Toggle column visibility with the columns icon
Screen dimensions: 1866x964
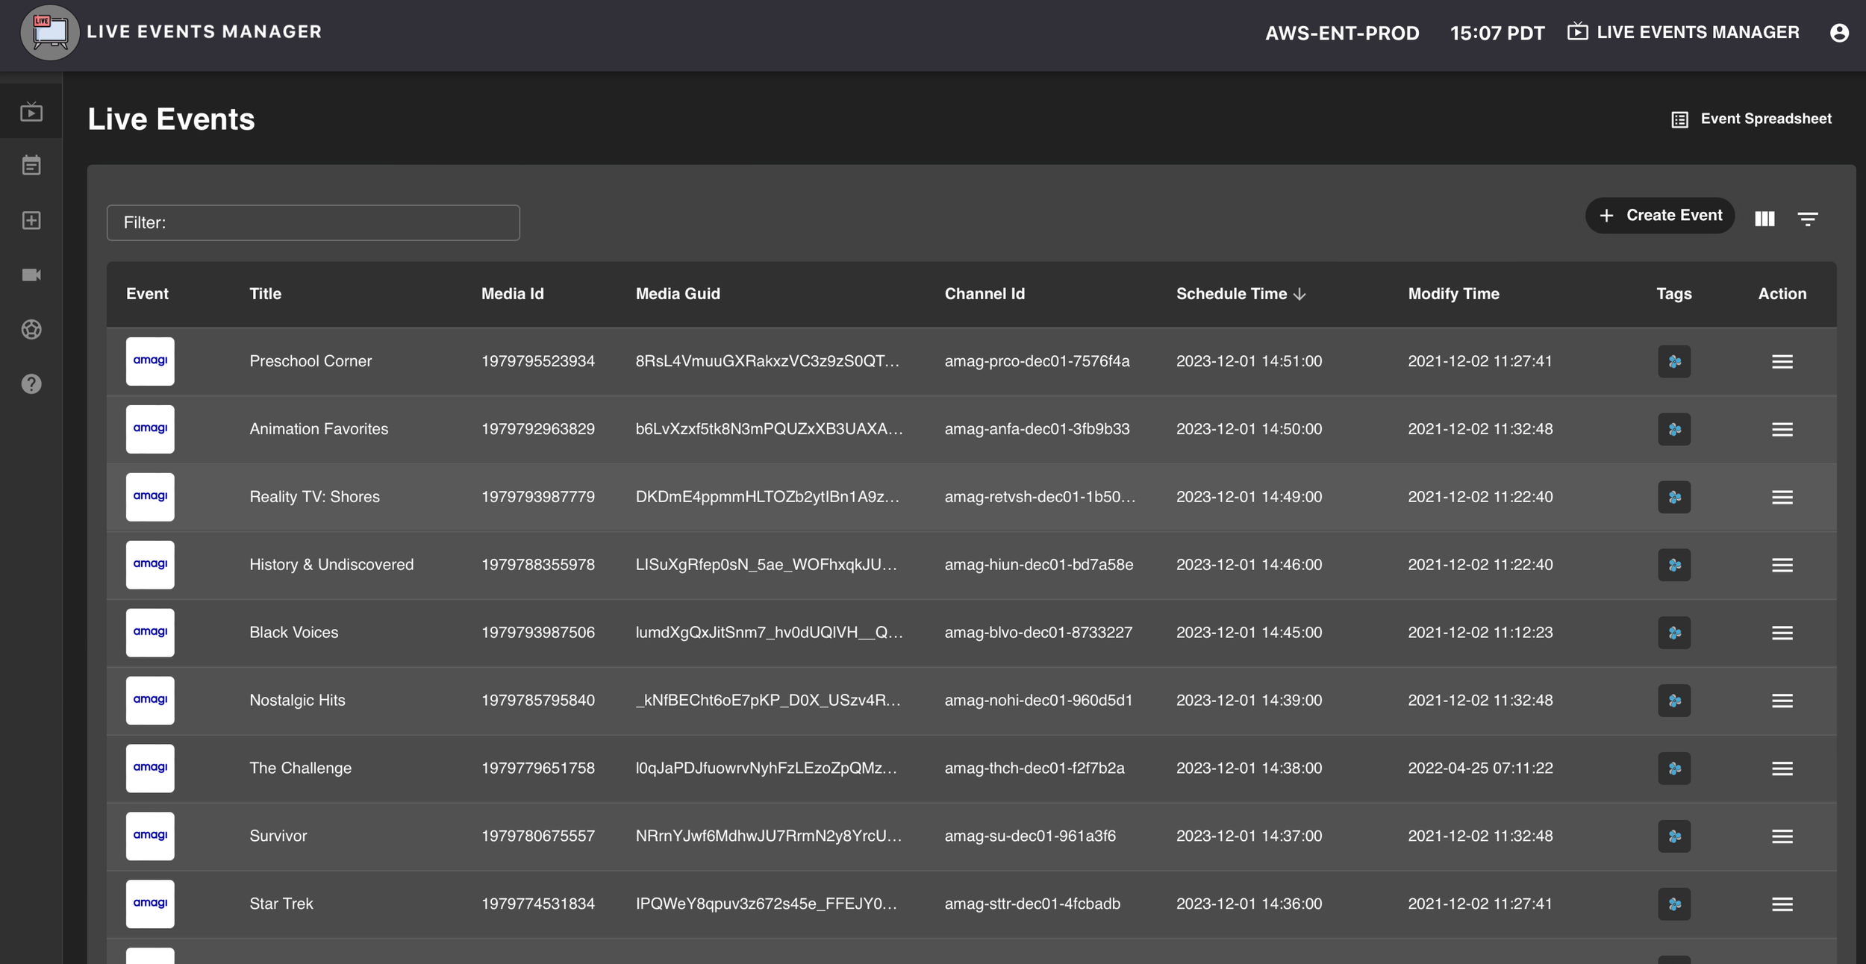click(x=1764, y=219)
